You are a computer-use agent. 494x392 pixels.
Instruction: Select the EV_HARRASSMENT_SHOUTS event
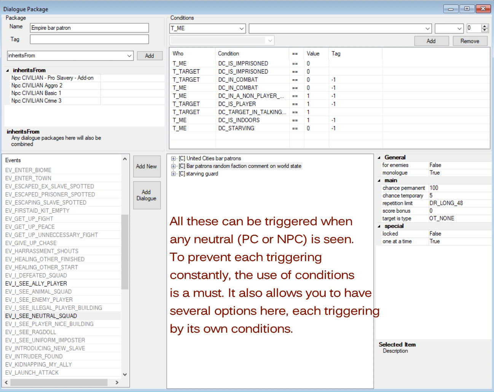tap(62, 251)
